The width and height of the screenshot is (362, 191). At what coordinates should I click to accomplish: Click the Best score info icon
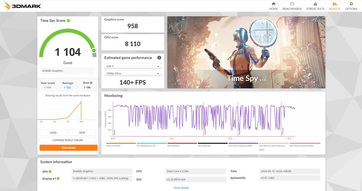(x=91, y=83)
